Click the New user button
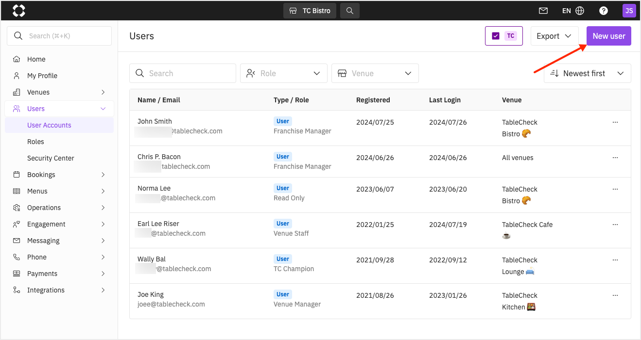This screenshot has width=641, height=340. pos(609,36)
